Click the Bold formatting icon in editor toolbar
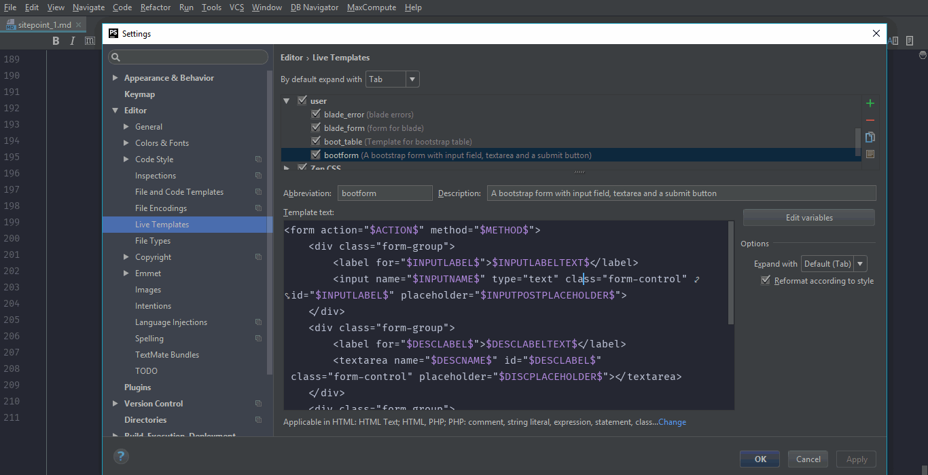928x475 pixels. pyautogui.click(x=56, y=41)
